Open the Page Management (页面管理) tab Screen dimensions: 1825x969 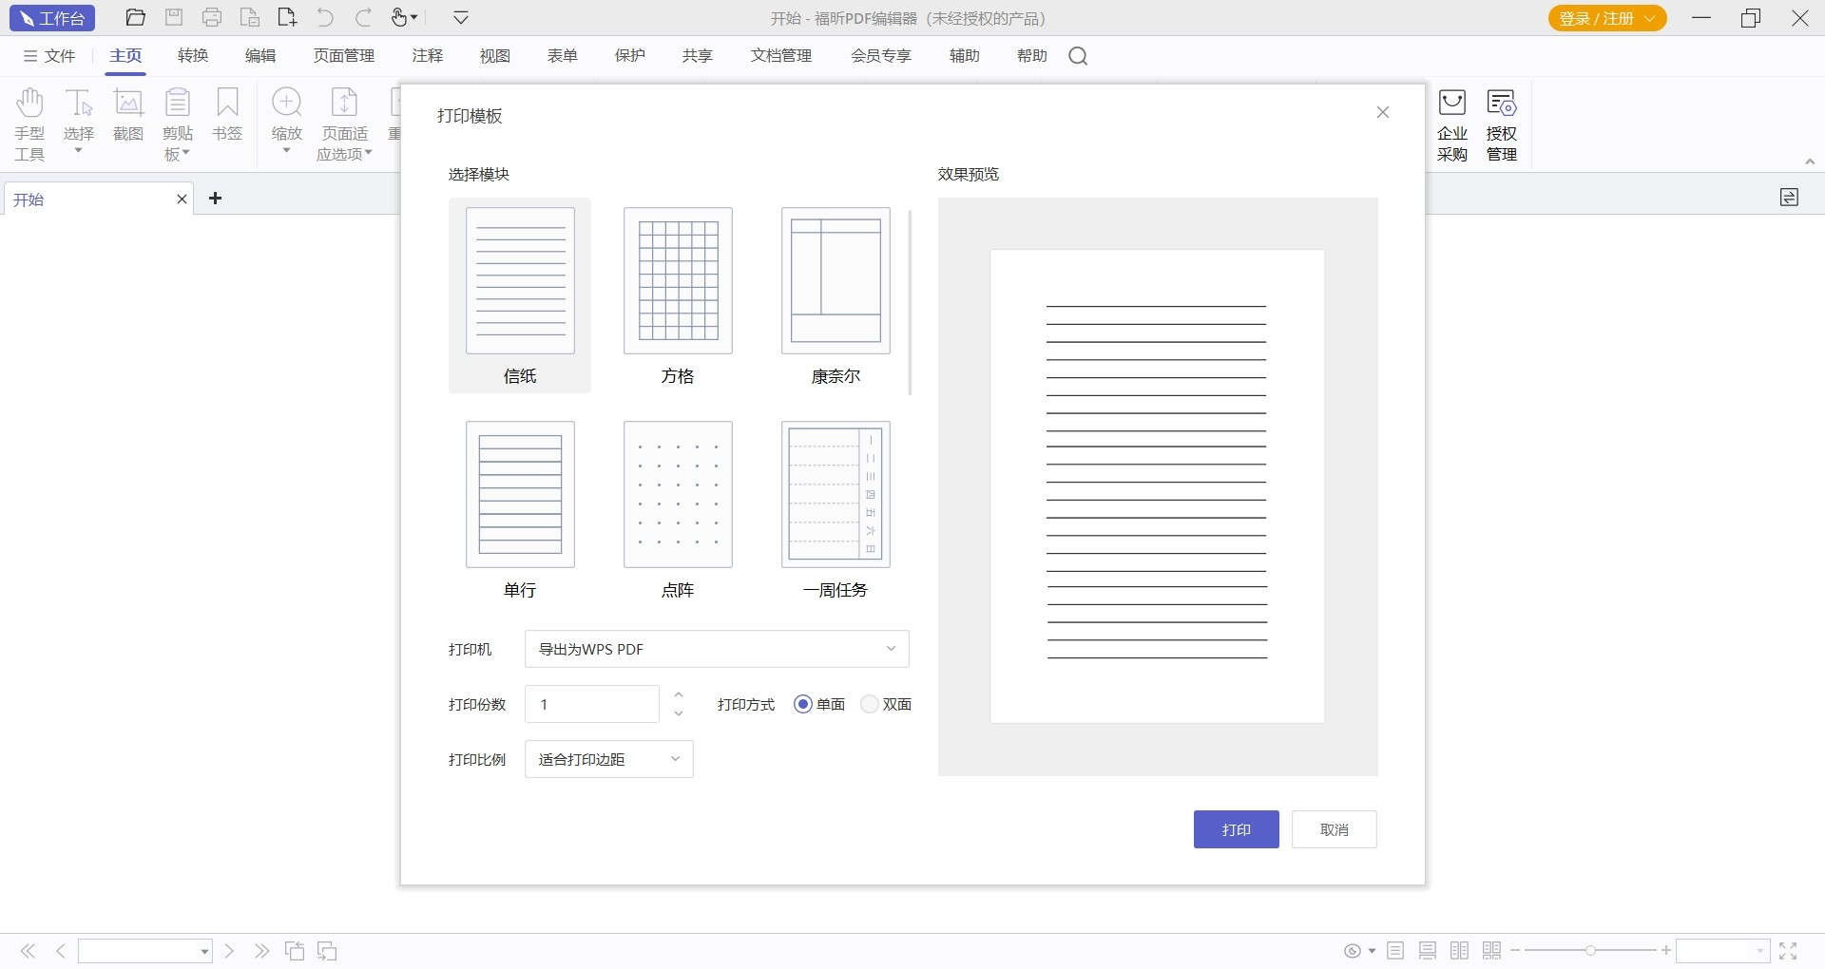point(344,56)
